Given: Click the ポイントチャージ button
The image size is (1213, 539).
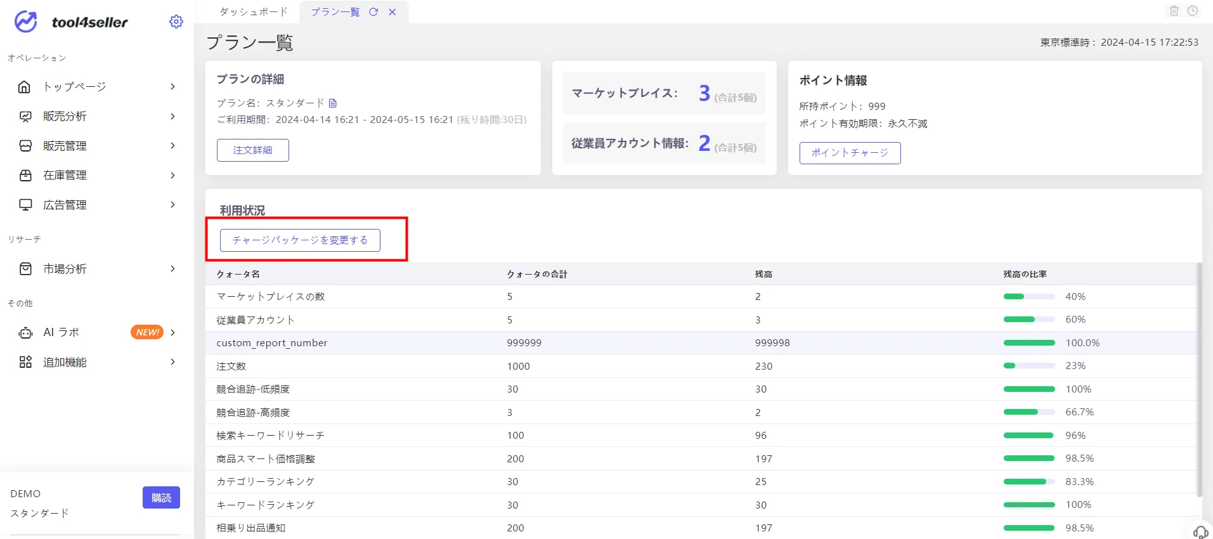Looking at the screenshot, I should coord(850,153).
